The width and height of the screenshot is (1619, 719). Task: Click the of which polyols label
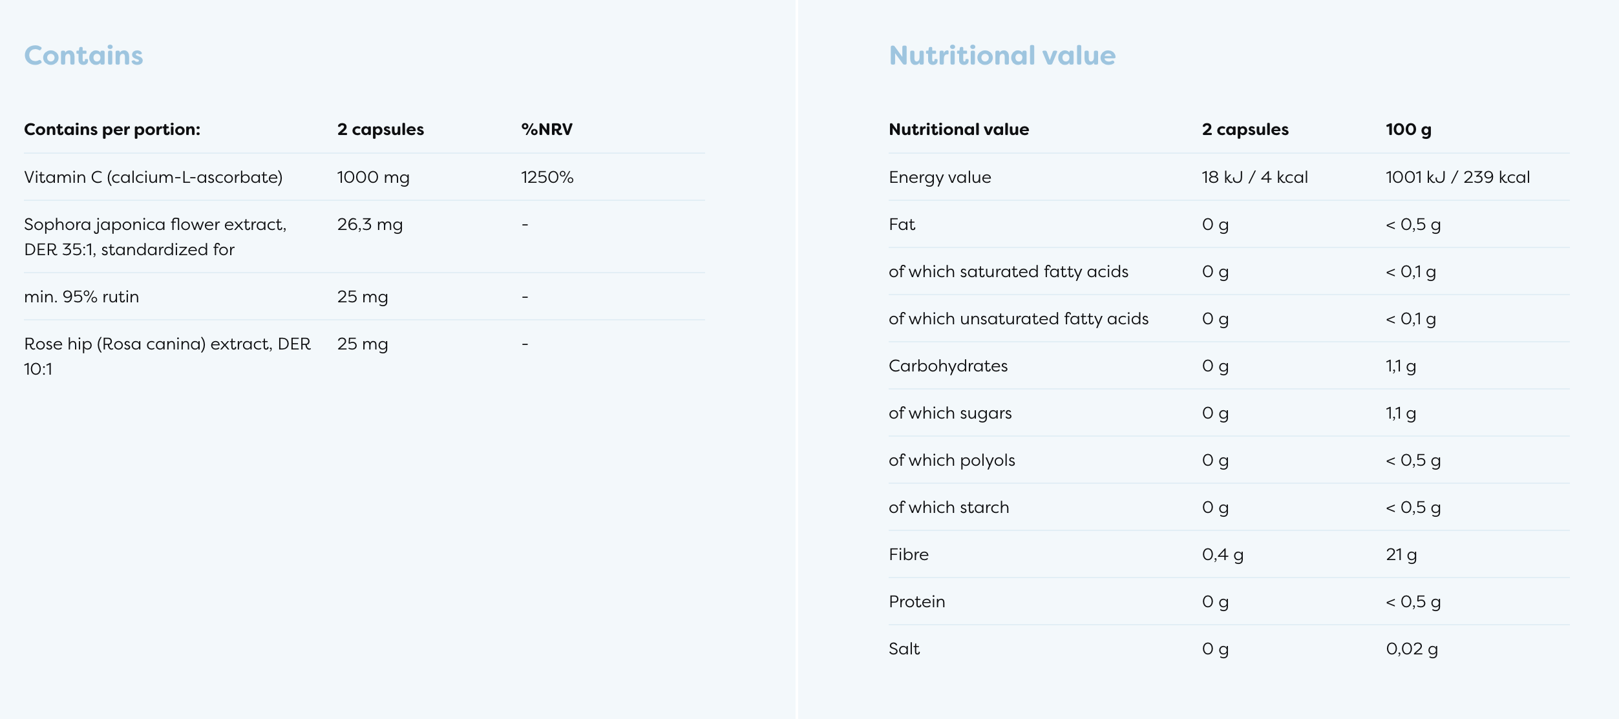coord(951,460)
